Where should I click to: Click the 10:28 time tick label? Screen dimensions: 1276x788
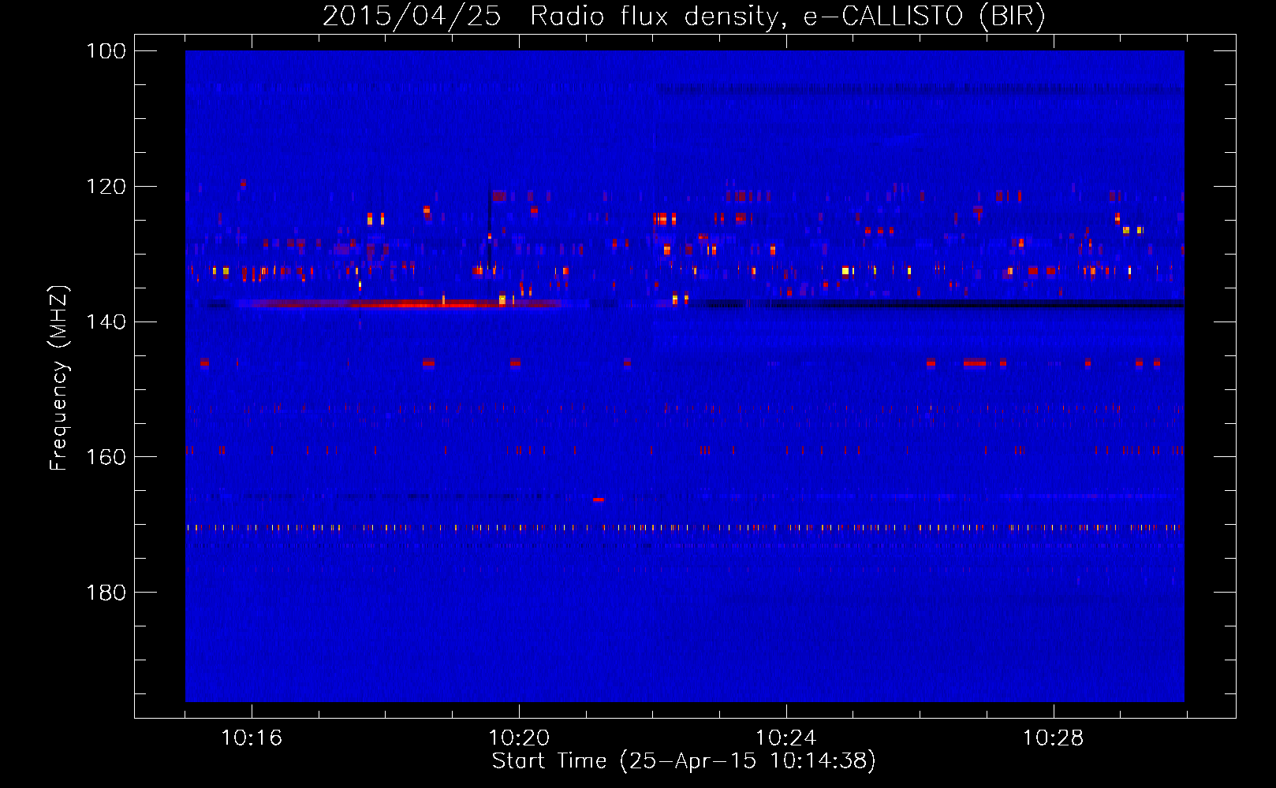pos(1054,738)
